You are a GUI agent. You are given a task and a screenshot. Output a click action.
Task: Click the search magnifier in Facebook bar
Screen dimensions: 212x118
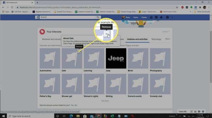click(98, 17)
